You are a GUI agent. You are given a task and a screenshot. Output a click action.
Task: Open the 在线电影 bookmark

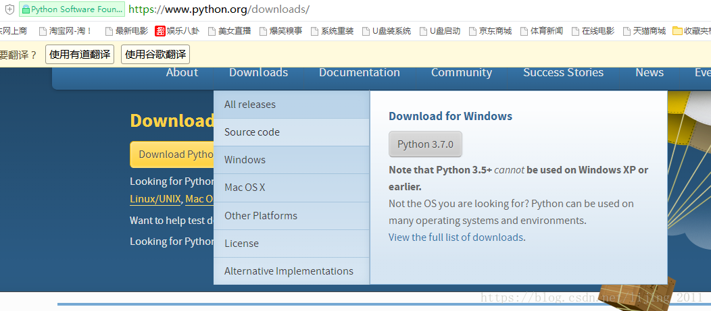[593, 31]
